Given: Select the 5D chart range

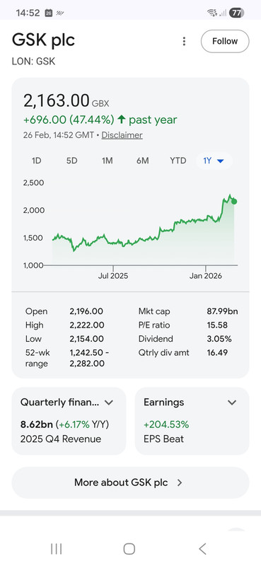Looking at the screenshot, I should [72, 161].
